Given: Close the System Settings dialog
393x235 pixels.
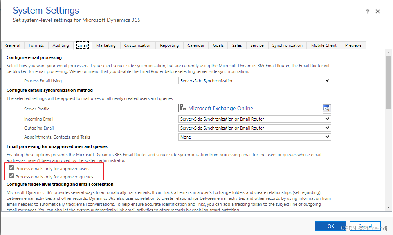Looking at the screenshot, I should click(378, 11).
